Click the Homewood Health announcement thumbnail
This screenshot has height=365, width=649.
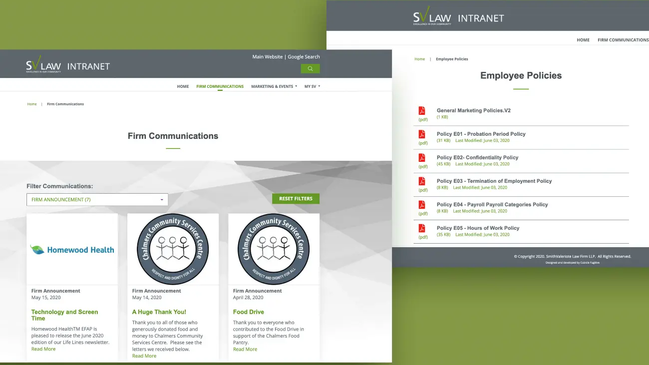click(x=72, y=249)
